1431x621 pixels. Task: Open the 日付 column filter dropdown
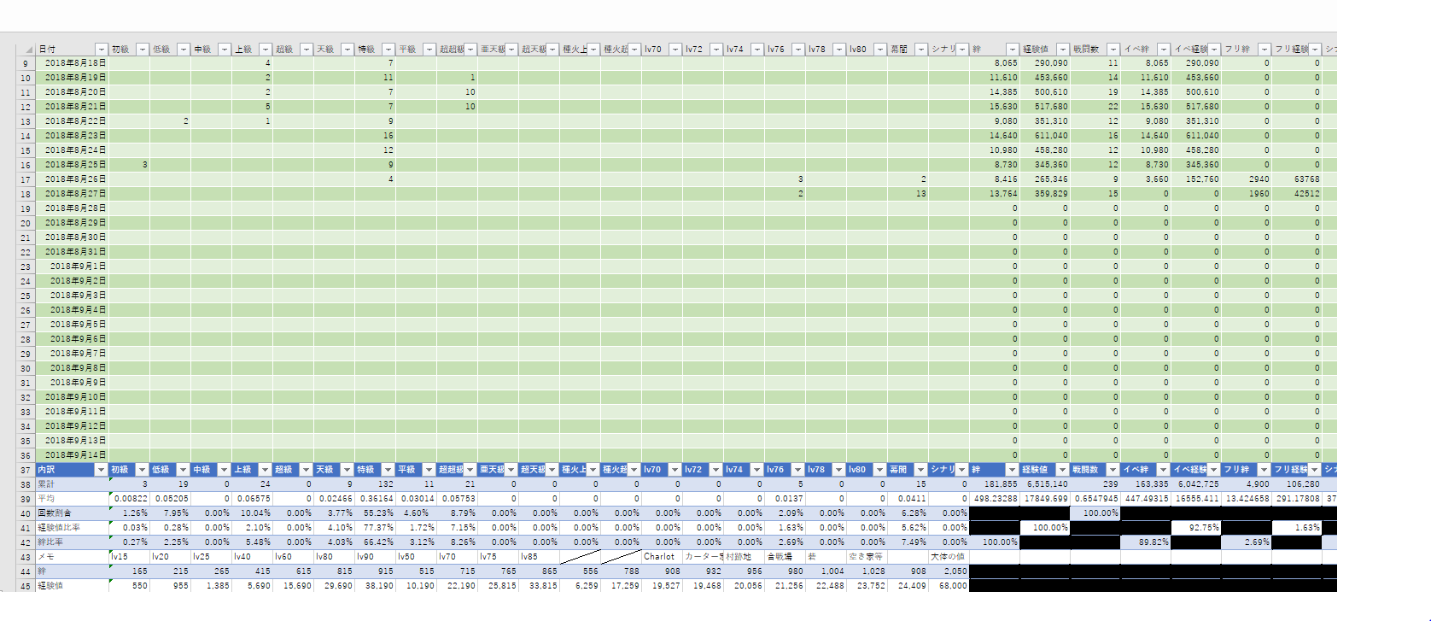pyautogui.click(x=102, y=50)
